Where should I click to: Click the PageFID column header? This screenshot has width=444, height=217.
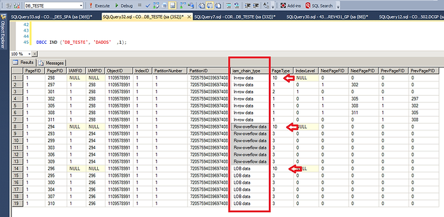[34, 71]
